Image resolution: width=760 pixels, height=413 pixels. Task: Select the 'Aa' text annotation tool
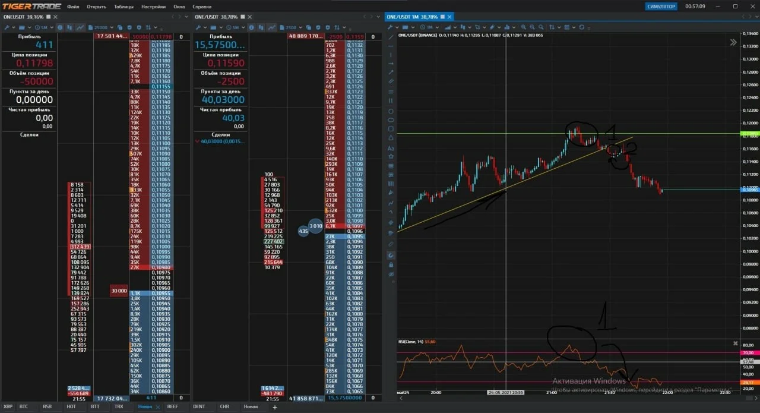(391, 148)
